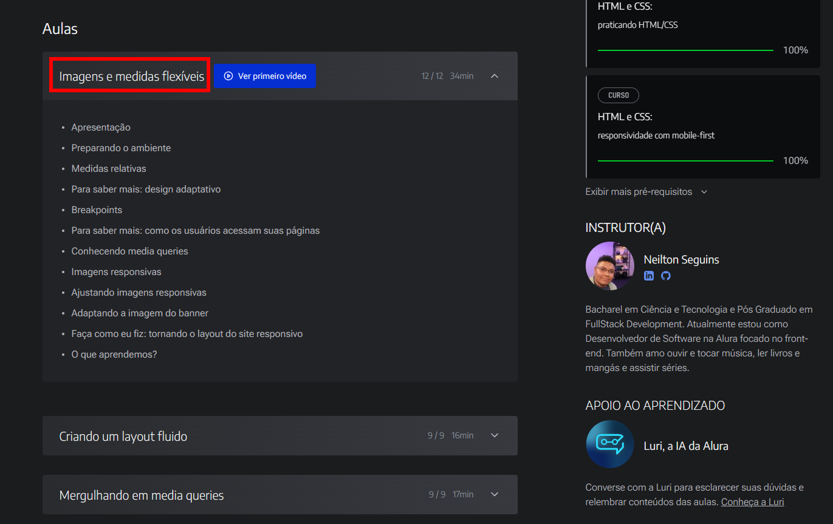Click the 17min duration label

(463, 494)
